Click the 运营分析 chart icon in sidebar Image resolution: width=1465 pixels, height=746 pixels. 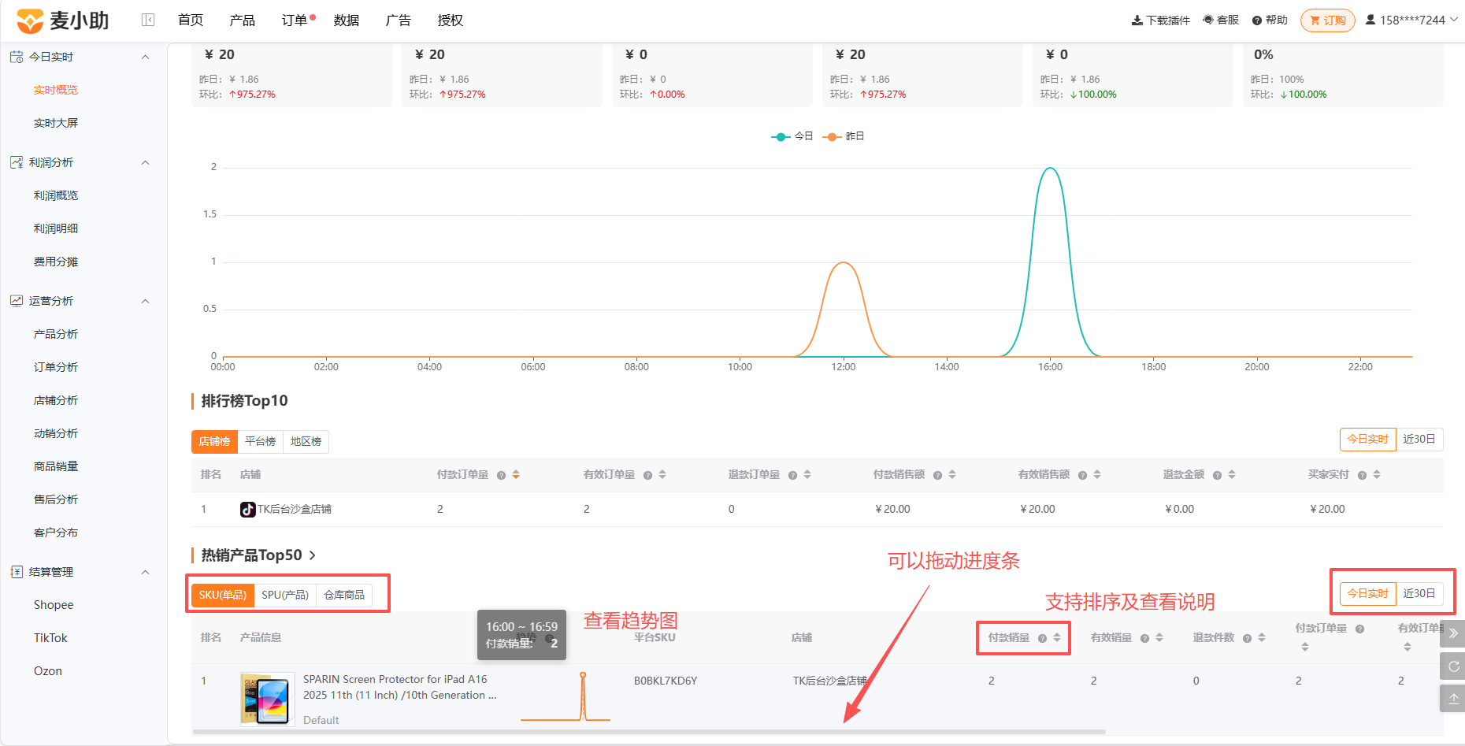[x=17, y=301]
